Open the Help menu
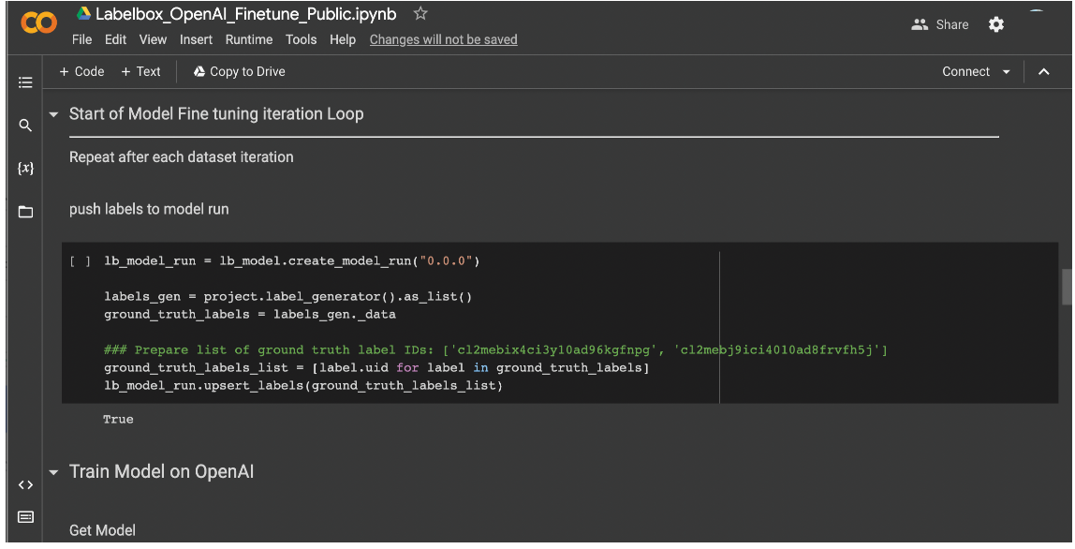The width and height of the screenshot is (1075, 549). click(342, 39)
